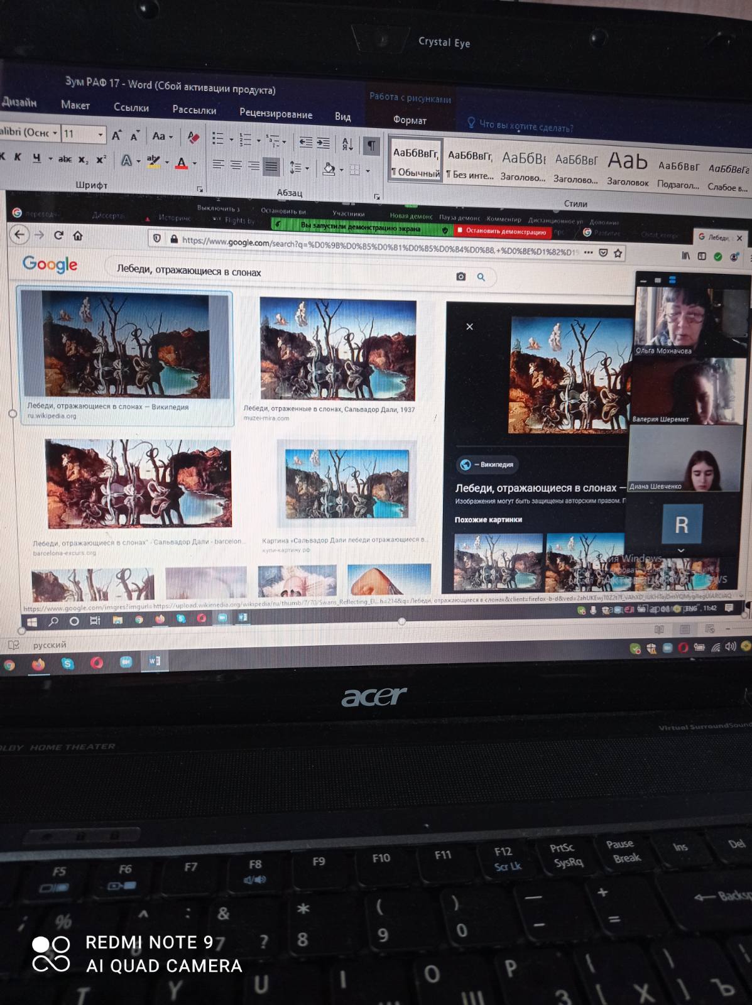Screen dimensions: 752x1005
Task: Open the Википедия source link in preview
Action: point(488,464)
